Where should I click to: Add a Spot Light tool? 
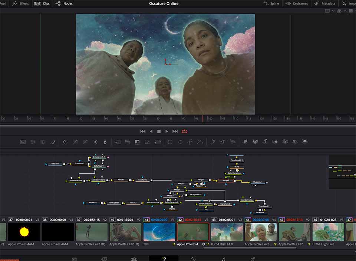[295, 142]
